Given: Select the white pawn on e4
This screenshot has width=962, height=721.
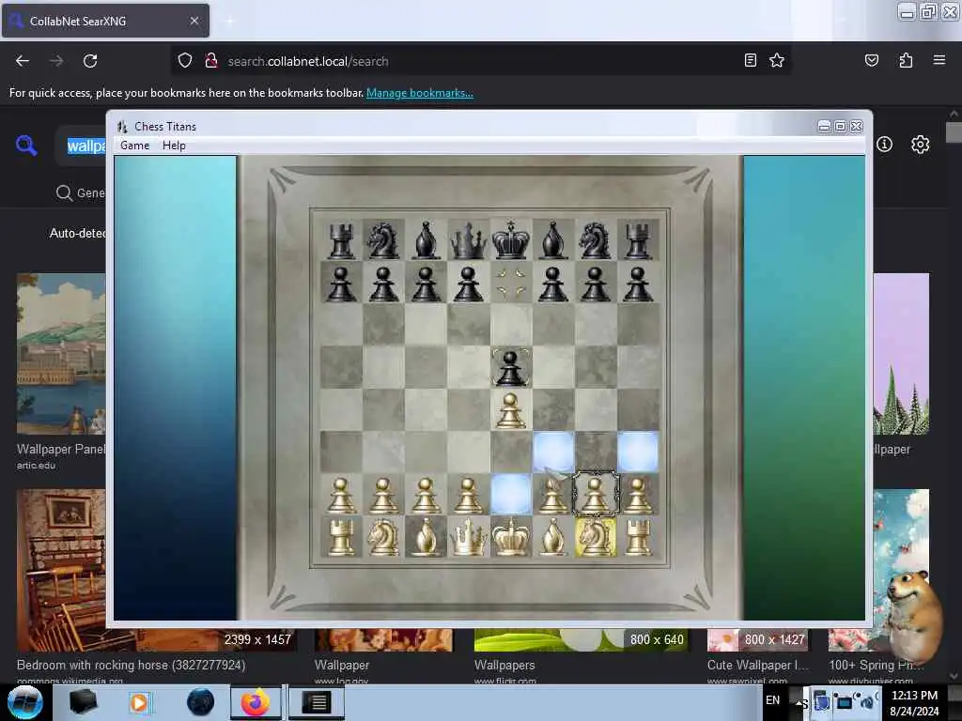Looking at the screenshot, I should [510, 410].
